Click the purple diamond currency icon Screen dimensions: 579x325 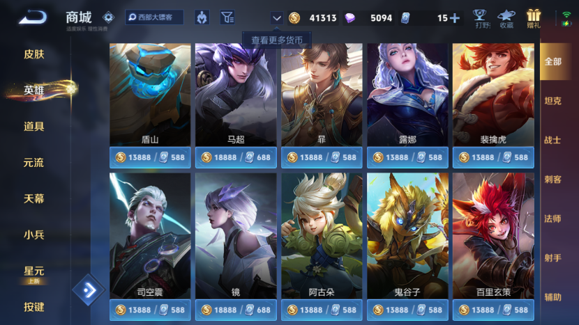coord(349,17)
